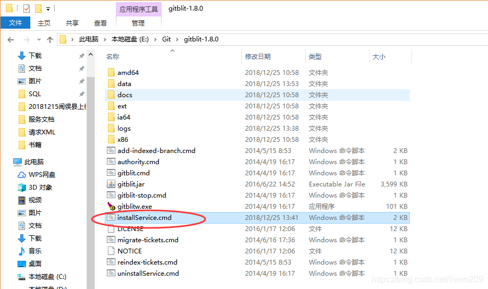Open pinned 文档 in quick access
The width and height of the screenshot is (488, 289).
[x=35, y=69]
